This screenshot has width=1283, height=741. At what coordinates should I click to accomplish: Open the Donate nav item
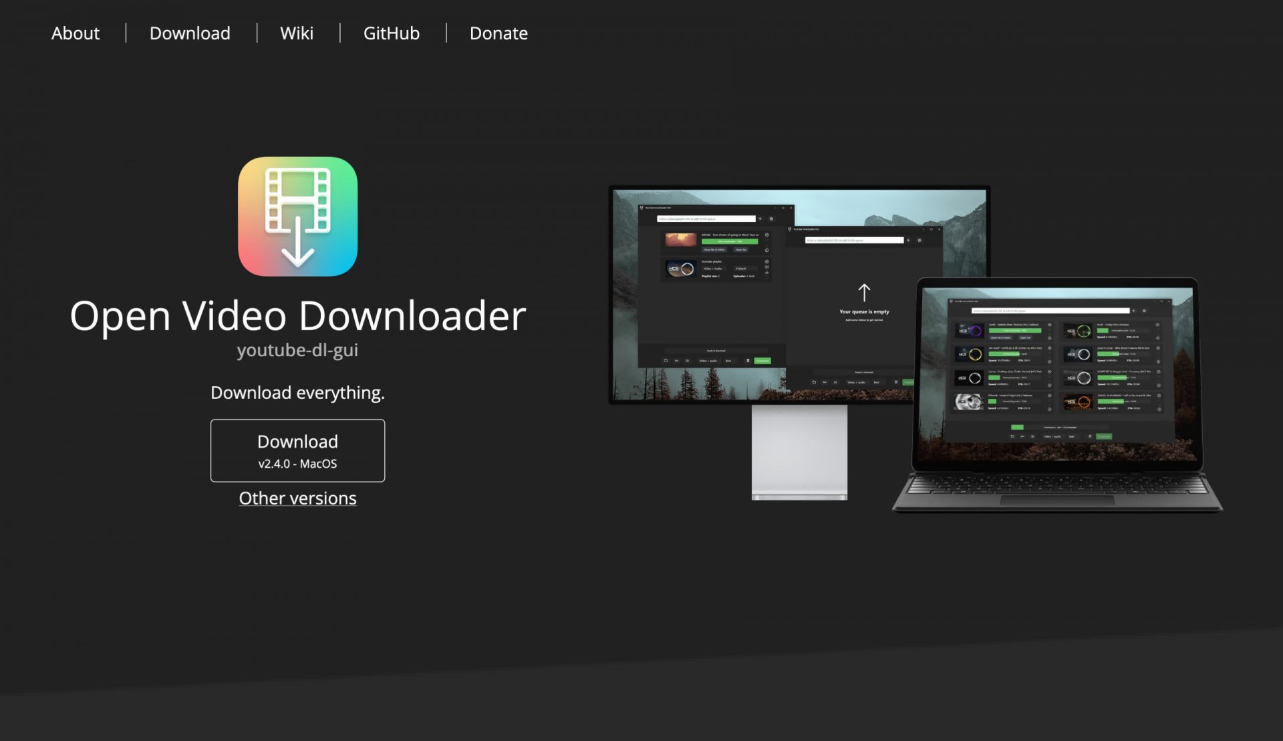point(498,33)
